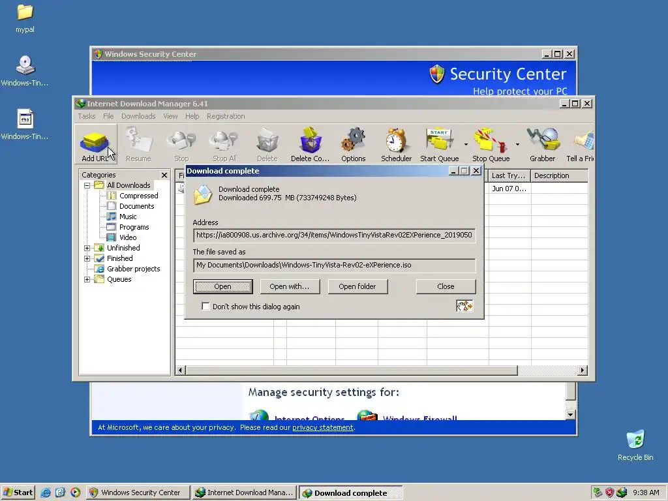Image resolution: width=668 pixels, height=501 pixels.
Task: Click the download list scroll-right arrow
Action: coord(583,371)
